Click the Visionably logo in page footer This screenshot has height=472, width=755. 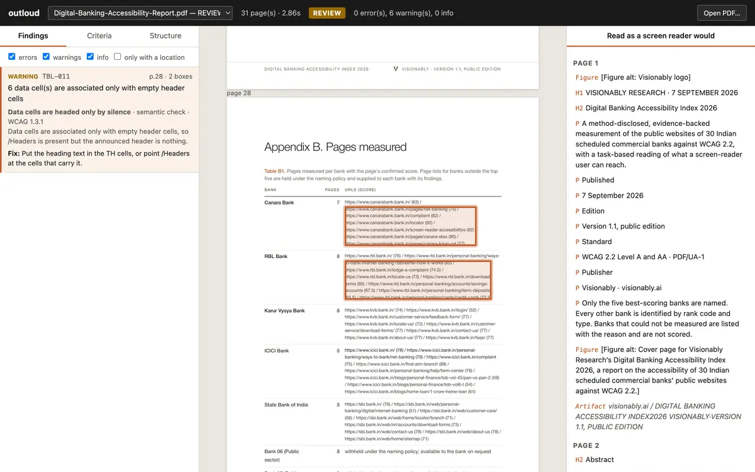pos(396,69)
